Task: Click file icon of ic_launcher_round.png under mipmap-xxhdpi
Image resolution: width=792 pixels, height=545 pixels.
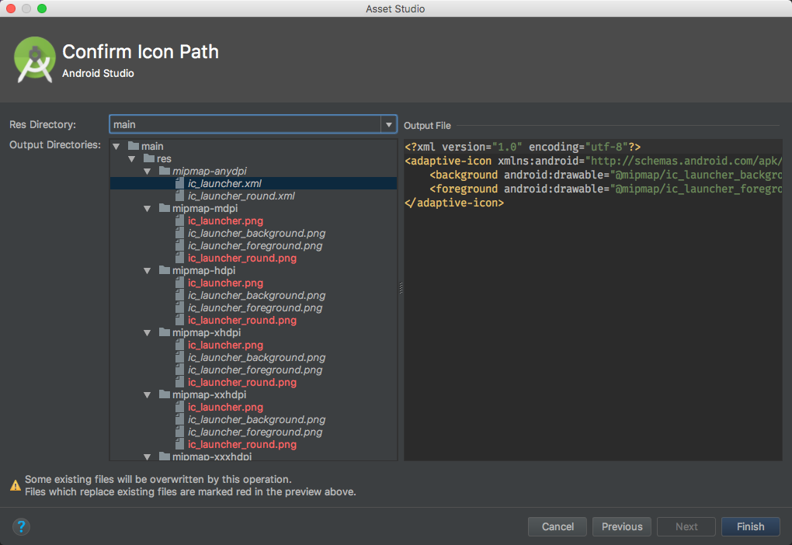Action: click(x=180, y=445)
